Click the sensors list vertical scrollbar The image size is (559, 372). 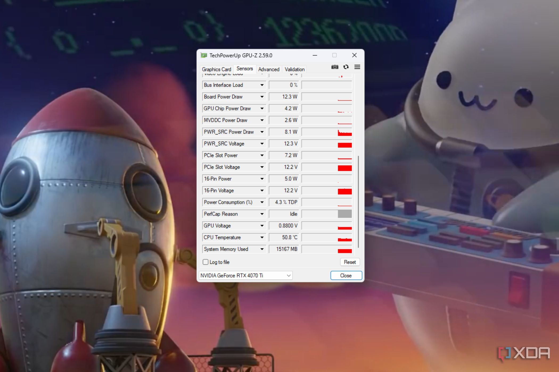[358, 202]
